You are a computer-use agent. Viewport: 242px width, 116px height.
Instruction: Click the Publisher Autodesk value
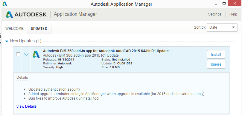pyautogui.click(x=65, y=64)
